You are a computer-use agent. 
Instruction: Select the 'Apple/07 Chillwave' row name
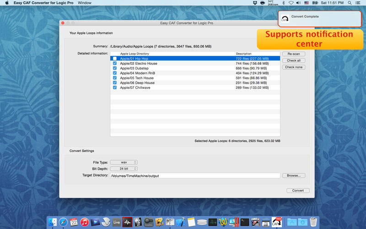(135, 87)
